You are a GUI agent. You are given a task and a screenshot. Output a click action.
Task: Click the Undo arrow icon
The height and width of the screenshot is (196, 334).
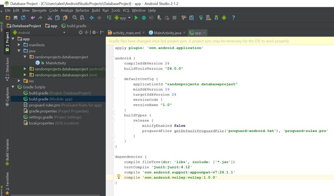(x=33, y=18)
